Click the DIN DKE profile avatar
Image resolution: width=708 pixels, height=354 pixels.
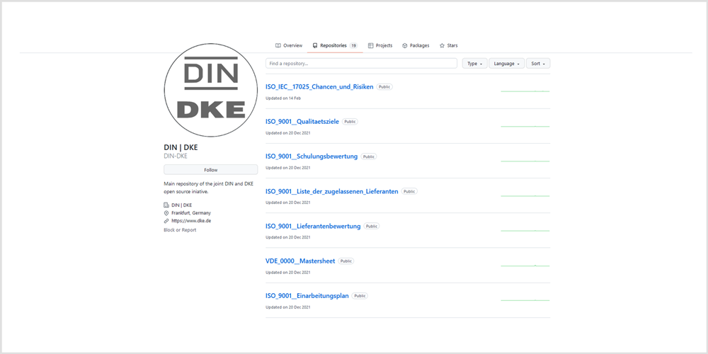211,91
